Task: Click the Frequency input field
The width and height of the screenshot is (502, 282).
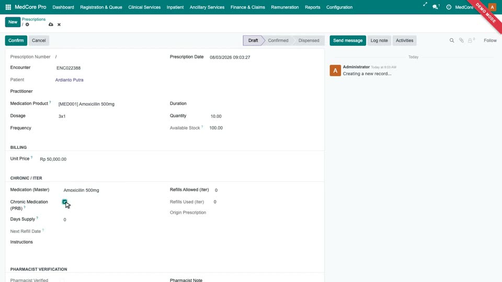Action: tap(110, 128)
